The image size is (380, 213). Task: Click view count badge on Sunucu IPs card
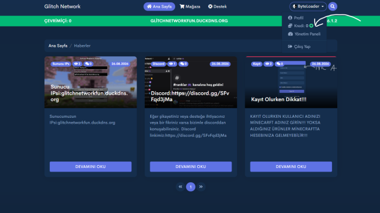click(77, 64)
